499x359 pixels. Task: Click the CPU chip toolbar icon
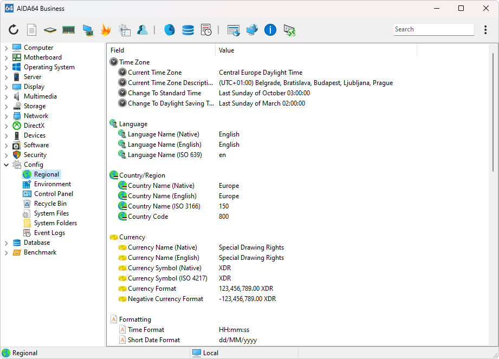(50, 30)
